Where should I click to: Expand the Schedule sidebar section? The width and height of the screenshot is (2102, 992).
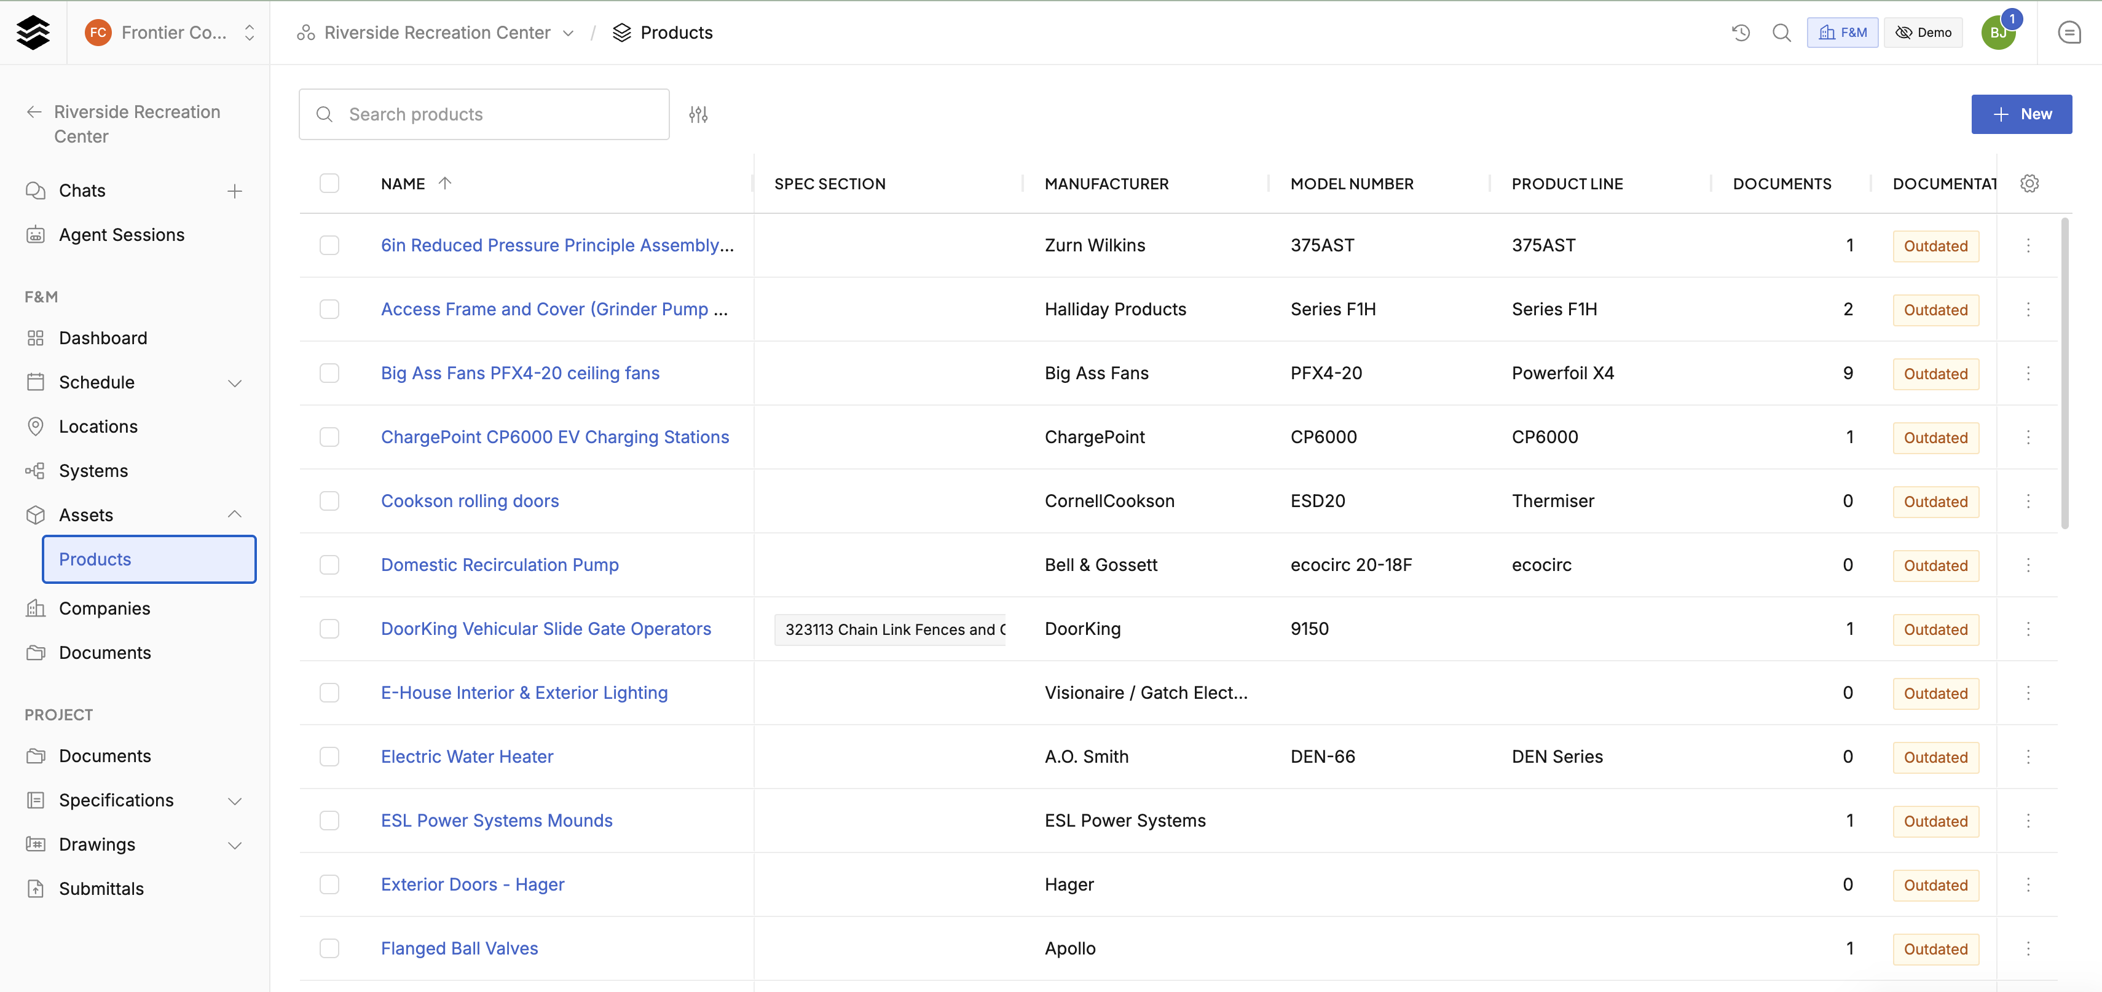point(234,383)
